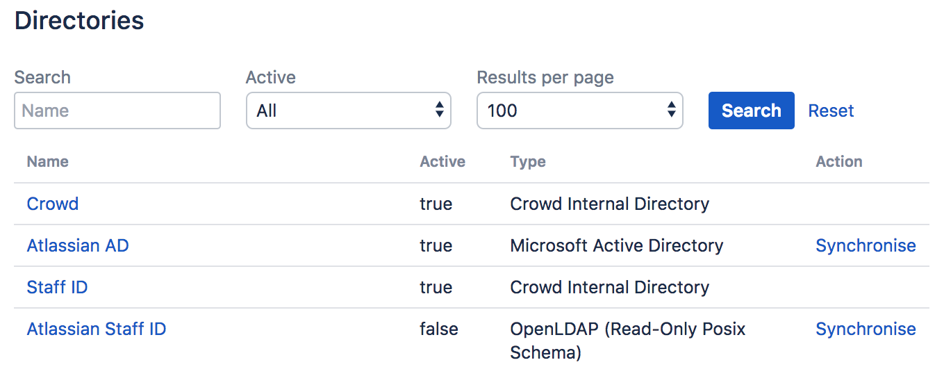This screenshot has width=935, height=367.
Task: Click the Reset link
Action: (x=831, y=111)
